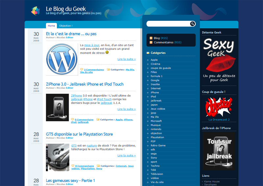Click the Sexy Geek banner image
The image size is (263, 186).
coord(219,60)
